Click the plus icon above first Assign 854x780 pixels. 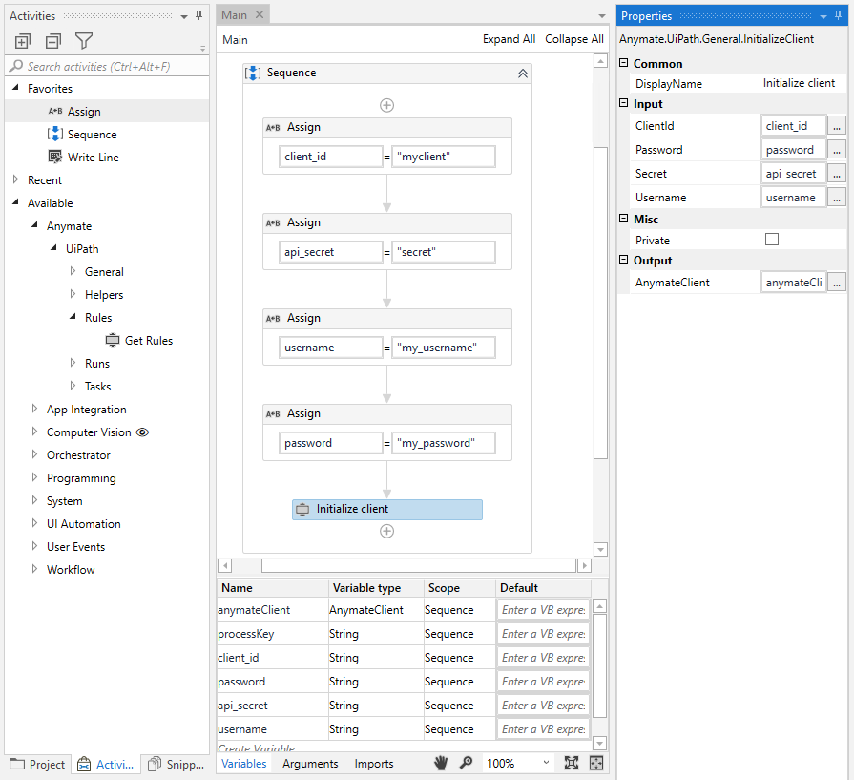pos(386,105)
